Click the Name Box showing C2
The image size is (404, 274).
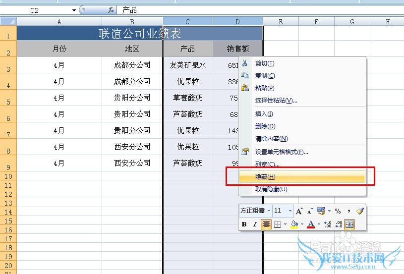click(34, 10)
